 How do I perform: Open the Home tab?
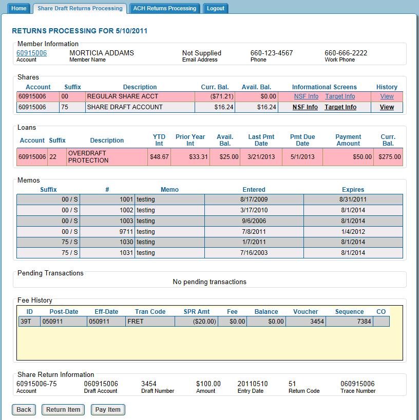(19, 8)
